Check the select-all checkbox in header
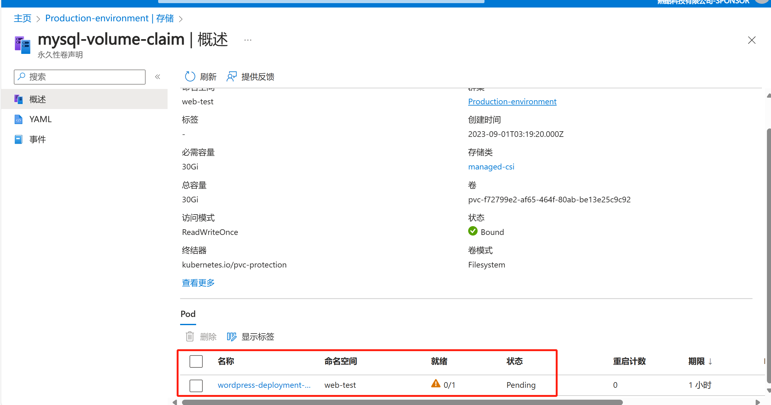The image size is (771, 405). coord(196,361)
